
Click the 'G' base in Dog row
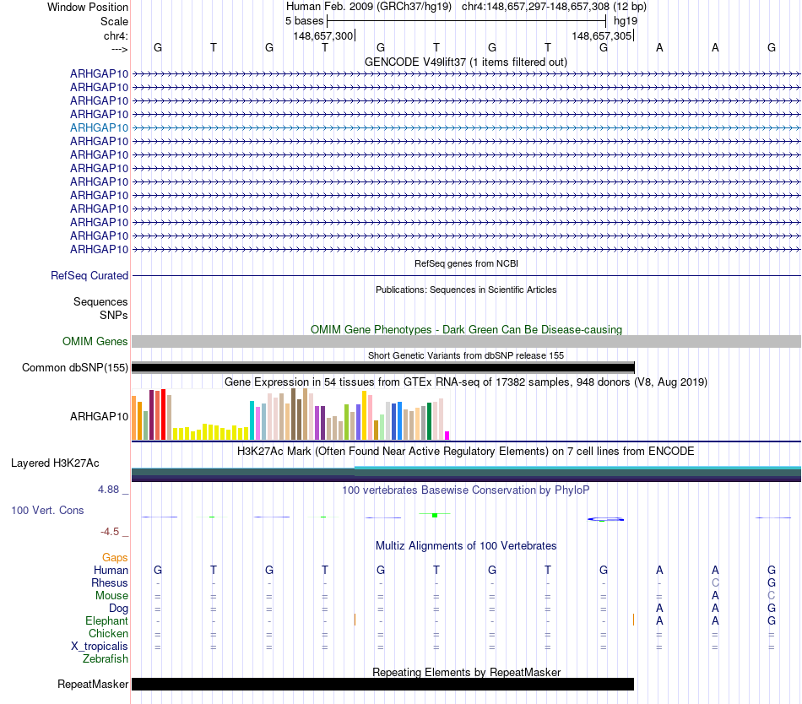click(772, 609)
